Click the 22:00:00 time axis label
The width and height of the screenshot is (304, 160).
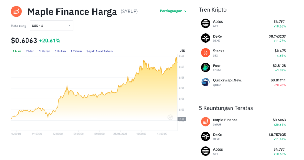(x=58, y=134)
